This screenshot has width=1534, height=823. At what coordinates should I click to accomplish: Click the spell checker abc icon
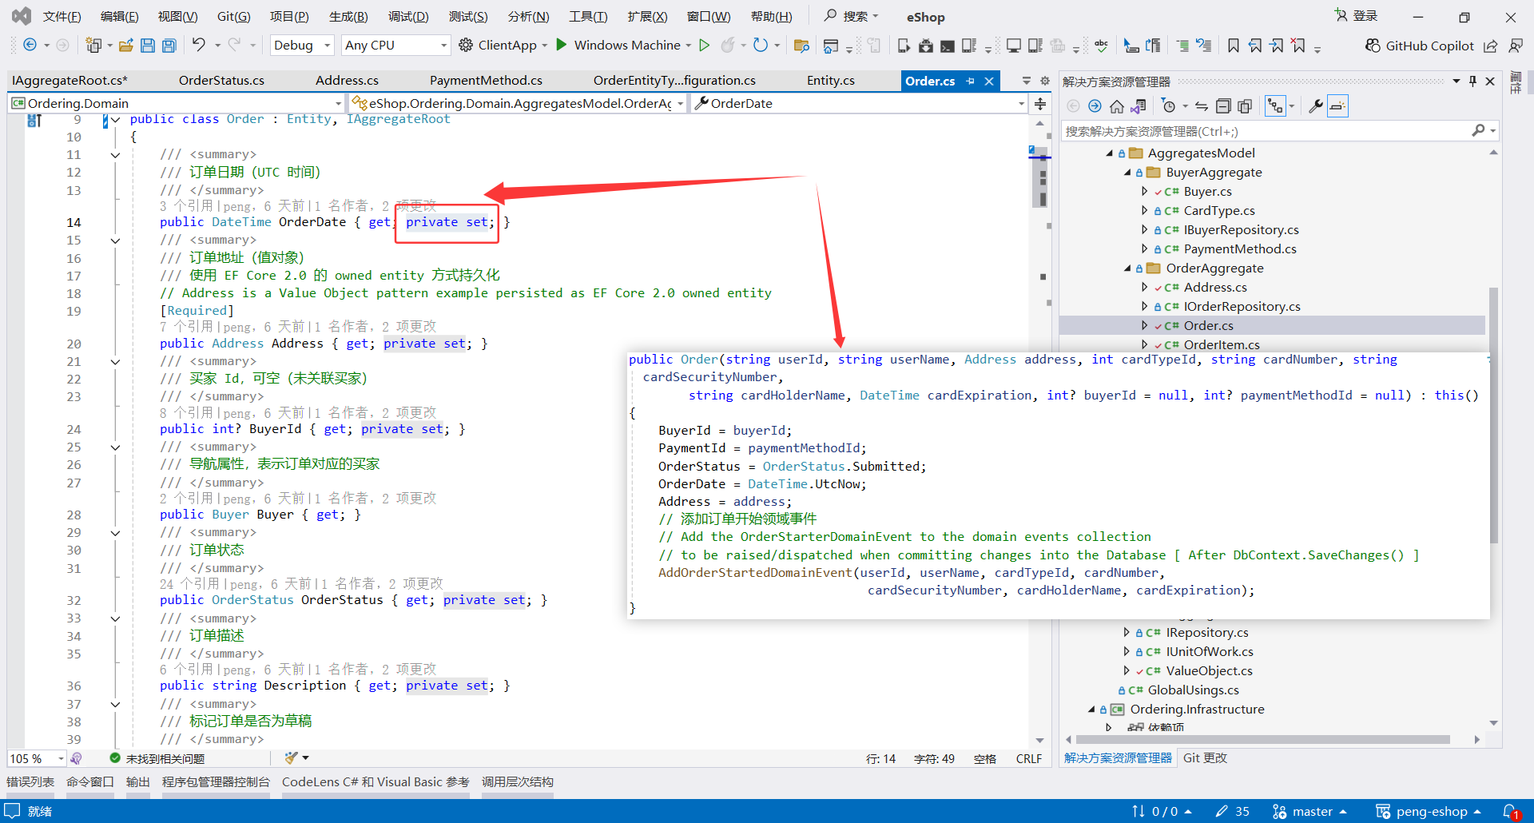tap(1101, 46)
